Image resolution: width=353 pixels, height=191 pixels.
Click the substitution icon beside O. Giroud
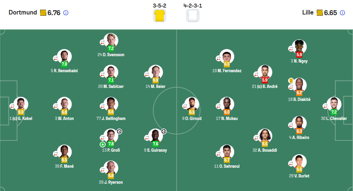point(185,106)
